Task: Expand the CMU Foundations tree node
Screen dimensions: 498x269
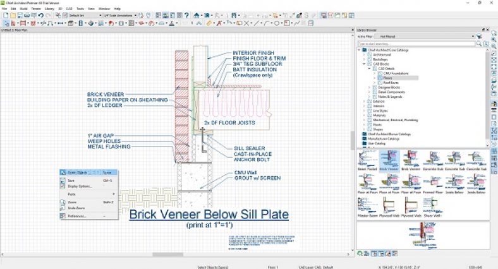Action: point(375,73)
